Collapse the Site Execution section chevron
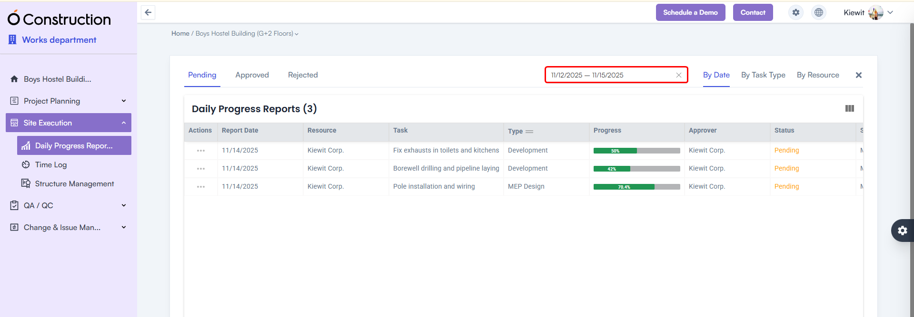914x317 pixels. pyautogui.click(x=124, y=123)
